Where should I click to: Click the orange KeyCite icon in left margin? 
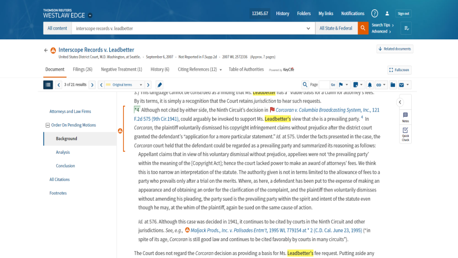pyautogui.click(x=120, y=131)
